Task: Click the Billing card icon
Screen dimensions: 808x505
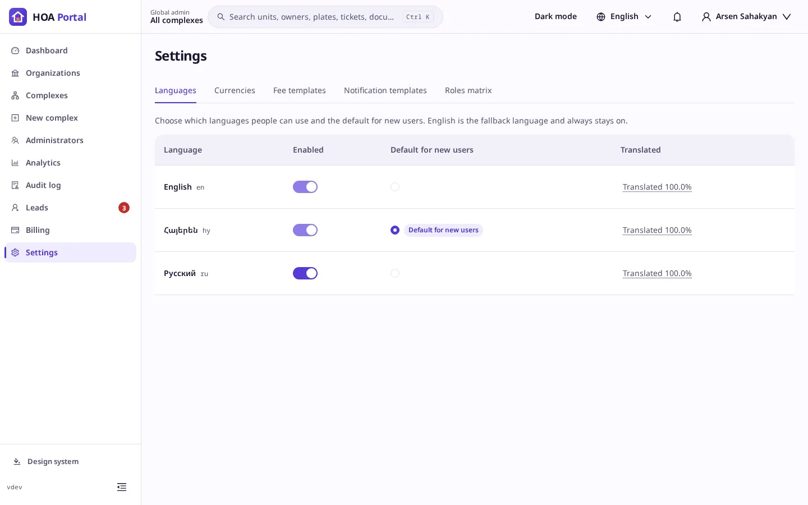Action: tap(15, 230)
